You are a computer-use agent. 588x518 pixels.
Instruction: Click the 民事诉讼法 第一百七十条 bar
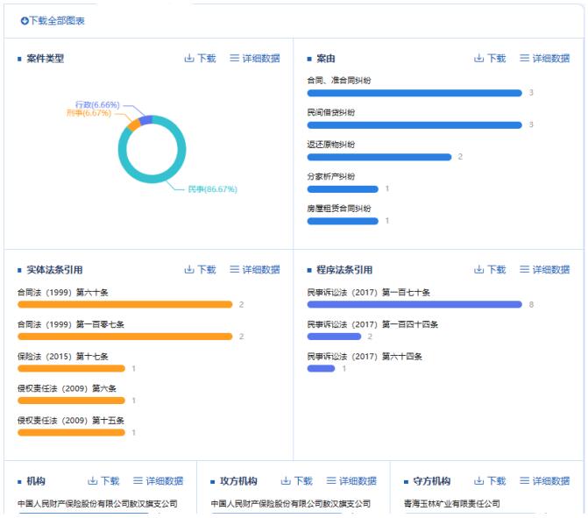(x=414, y=304)
